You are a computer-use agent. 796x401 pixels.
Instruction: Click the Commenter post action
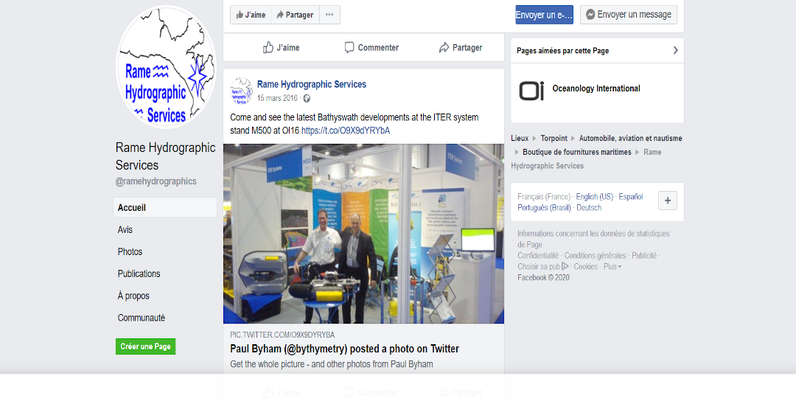point(371,48)
